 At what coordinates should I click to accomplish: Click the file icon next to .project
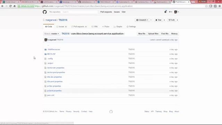pyautogui.click(x=45, y=63)
